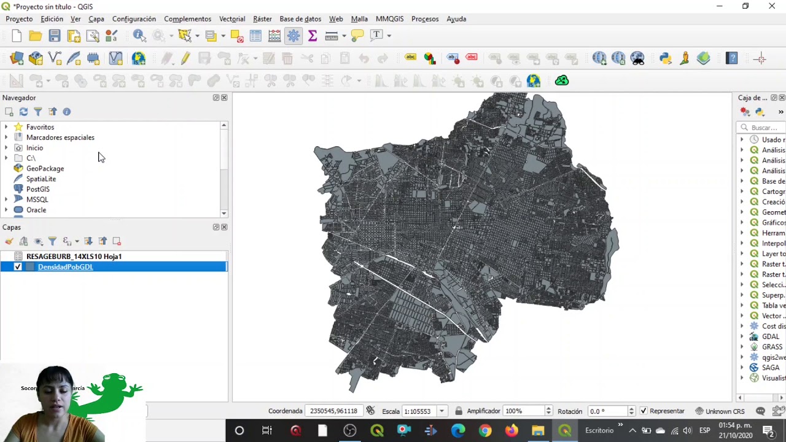786x442 pixels.
Task: Select the Measure ruler tool
Action: 332,36
